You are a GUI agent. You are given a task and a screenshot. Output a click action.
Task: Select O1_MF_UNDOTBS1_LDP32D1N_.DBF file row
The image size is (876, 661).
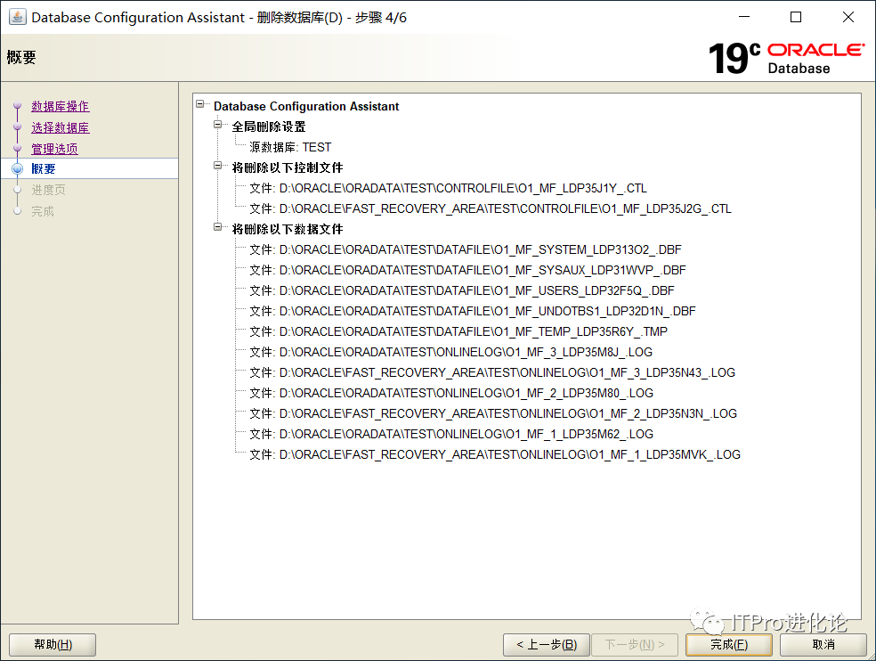[473, 312]
